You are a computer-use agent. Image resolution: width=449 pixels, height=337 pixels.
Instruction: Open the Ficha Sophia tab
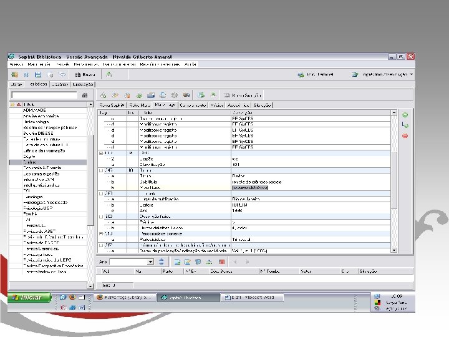pos(112,105)
